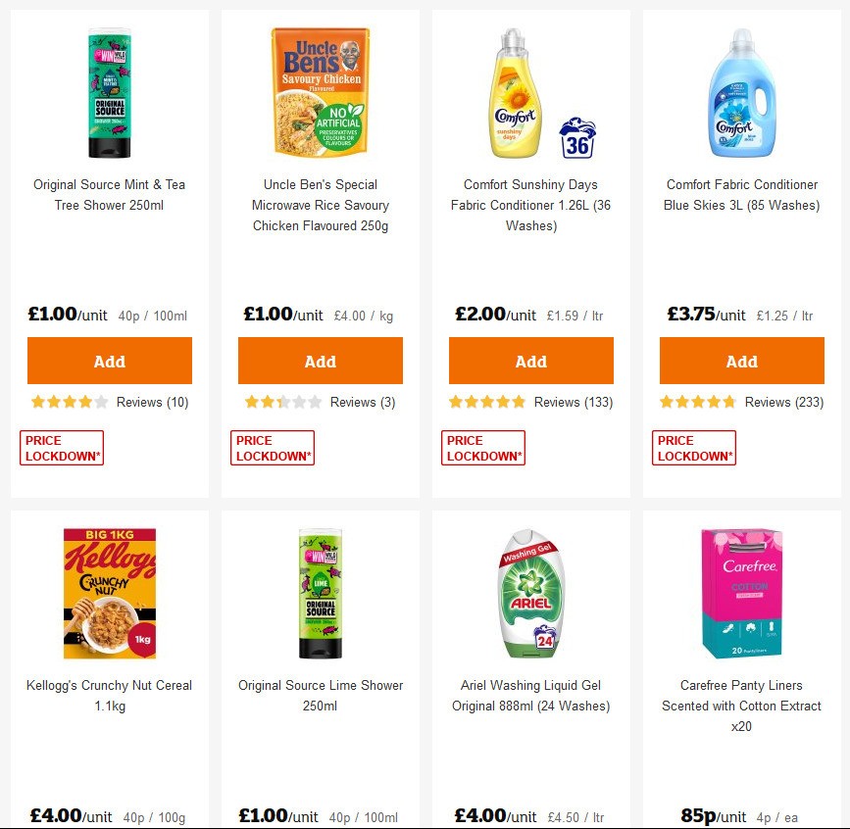
Task: Click the Ariel green gel bottle image
Action: click(530, 593)
